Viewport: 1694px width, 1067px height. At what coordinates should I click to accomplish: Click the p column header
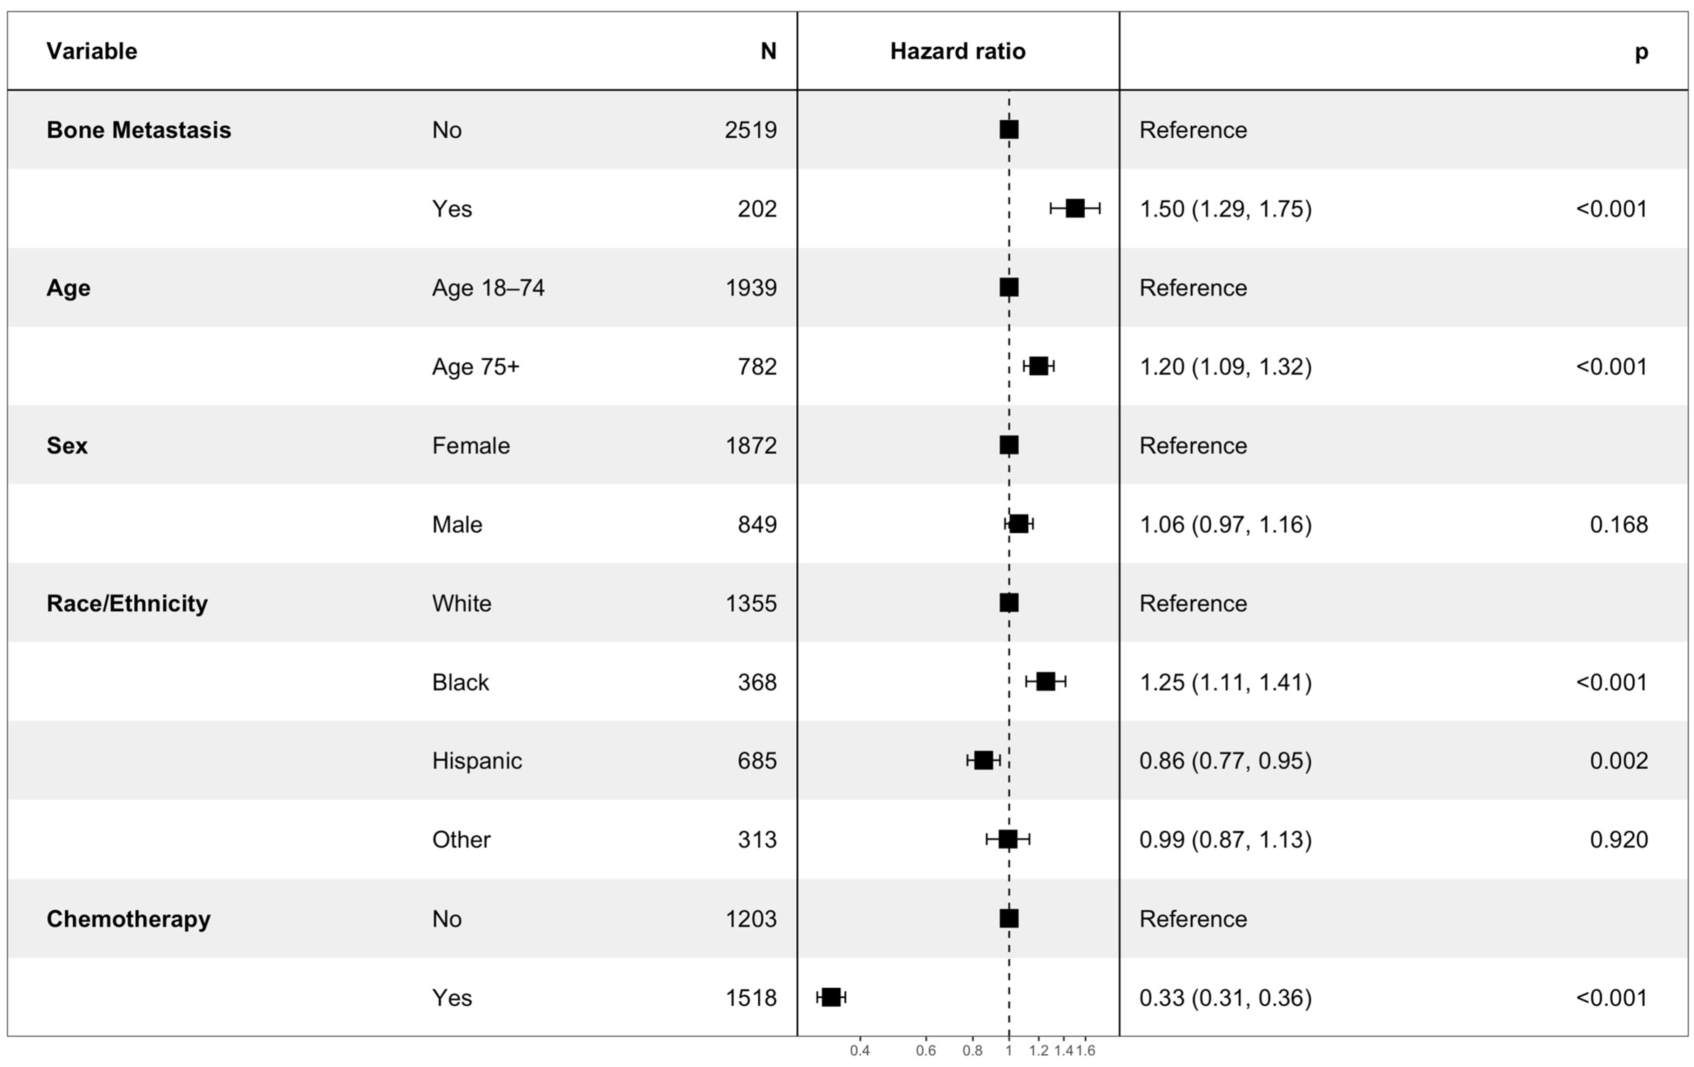[x=1641, y=51]
